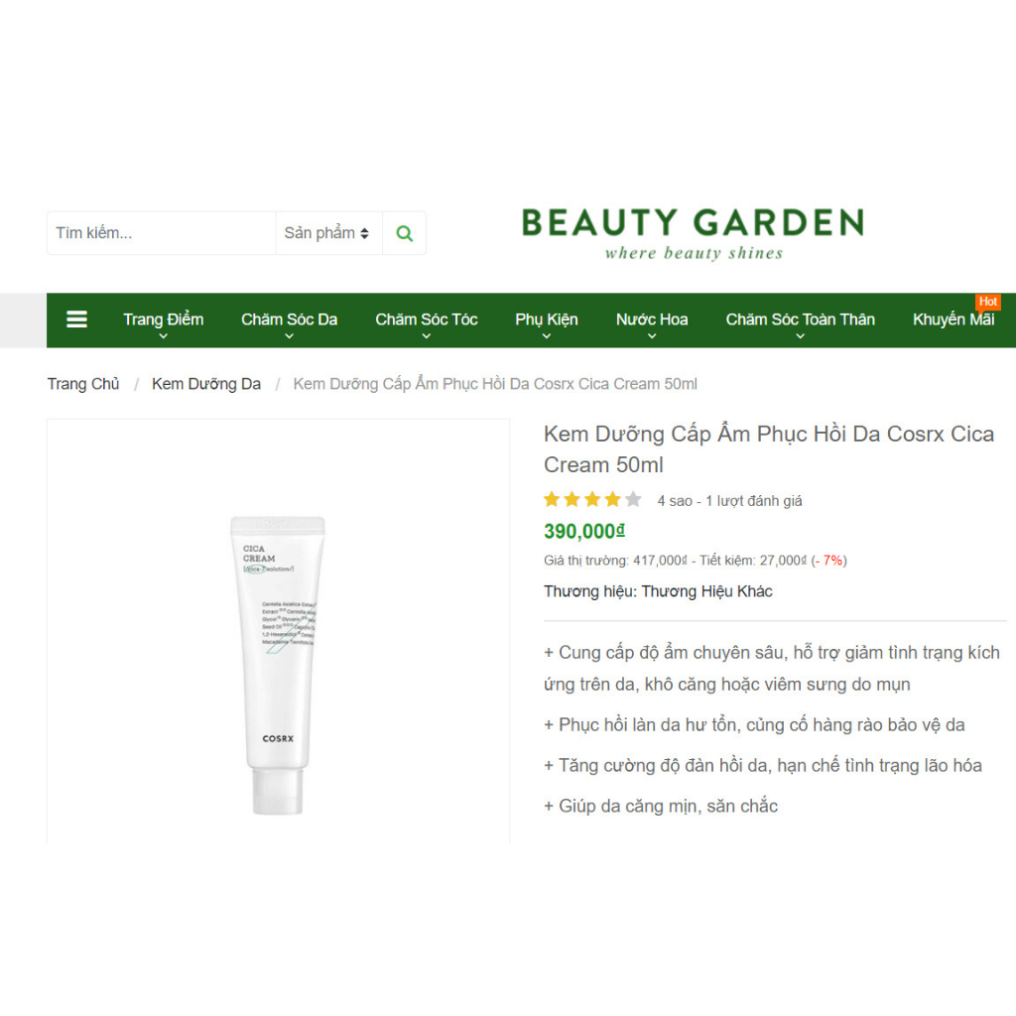Click the Tìm kiếm search field
1016x1016 pixels.
tap(162, 233)
